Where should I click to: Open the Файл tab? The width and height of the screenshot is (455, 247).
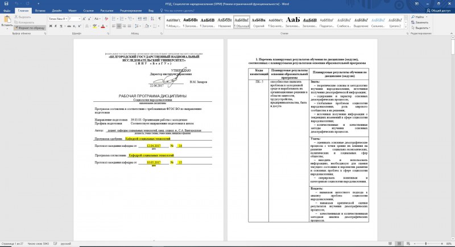7,11
